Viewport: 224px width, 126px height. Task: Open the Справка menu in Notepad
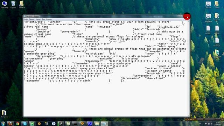[49, 19]
